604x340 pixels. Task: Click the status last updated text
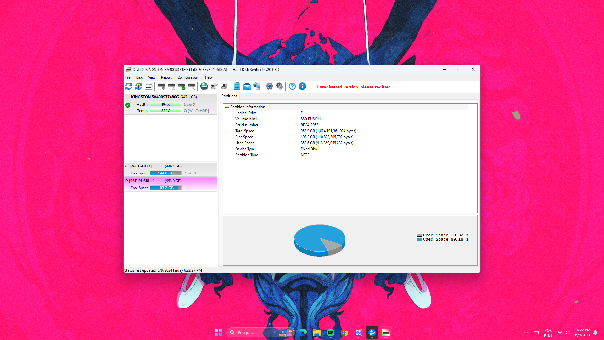click(163, 270)
